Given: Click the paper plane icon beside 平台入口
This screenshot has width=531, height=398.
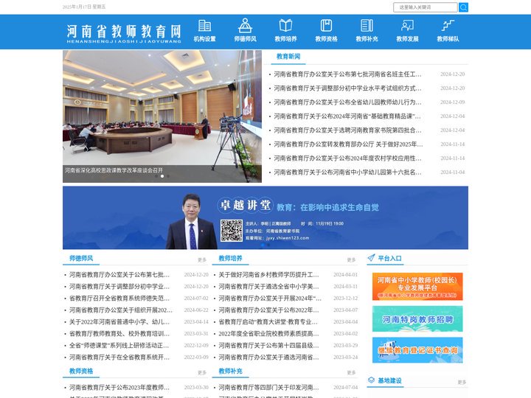Looking at the screenshot, I should click(x=371, y=258).
